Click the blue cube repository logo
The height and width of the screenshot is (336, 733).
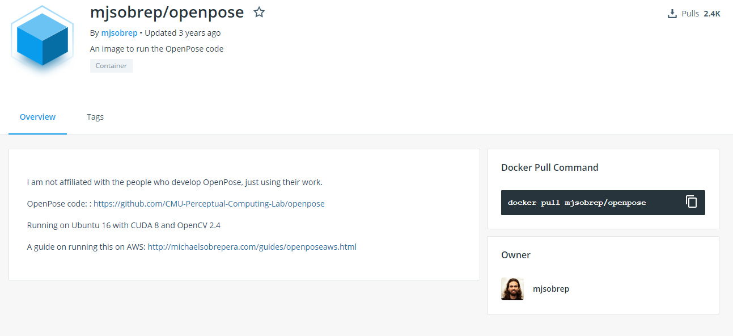tap(41, 39)
